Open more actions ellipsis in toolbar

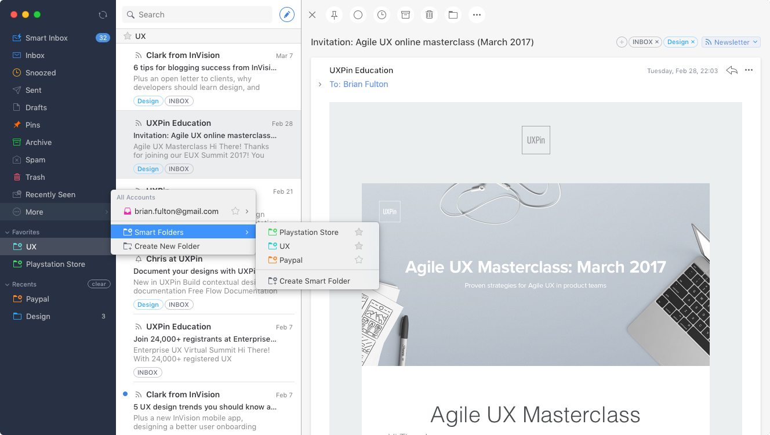[x=477, y=14]
